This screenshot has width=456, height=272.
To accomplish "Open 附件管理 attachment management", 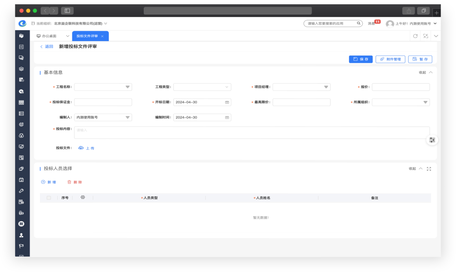I will tap(390, 59).
